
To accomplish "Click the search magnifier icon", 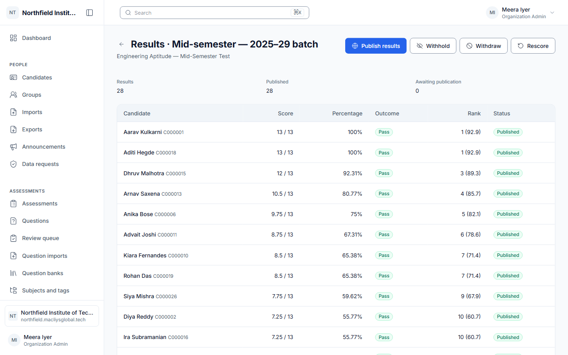I will coord(128,13).
